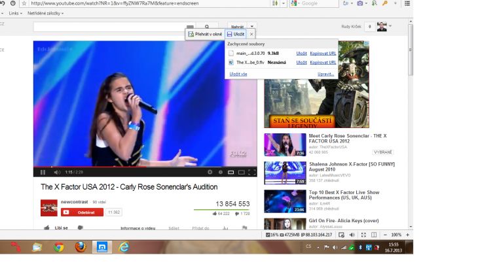Viewport: 478px width, 268px height.
Task: Open the notifications counter button
Action: pyautogui.click(x=370, y=27)
